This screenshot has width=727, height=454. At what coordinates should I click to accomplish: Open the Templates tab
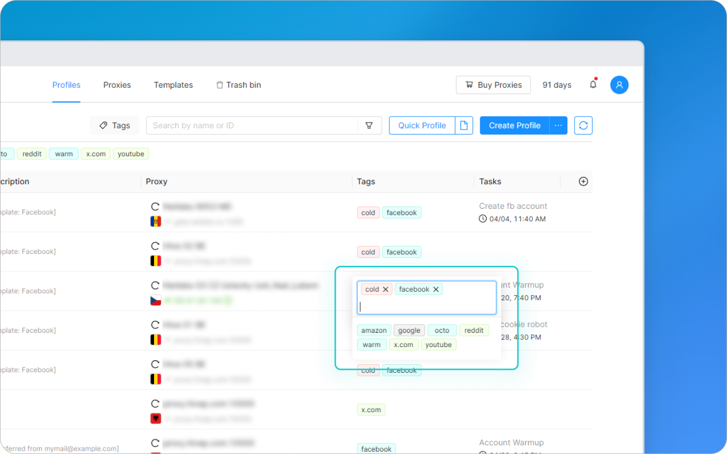click(173, 85)
